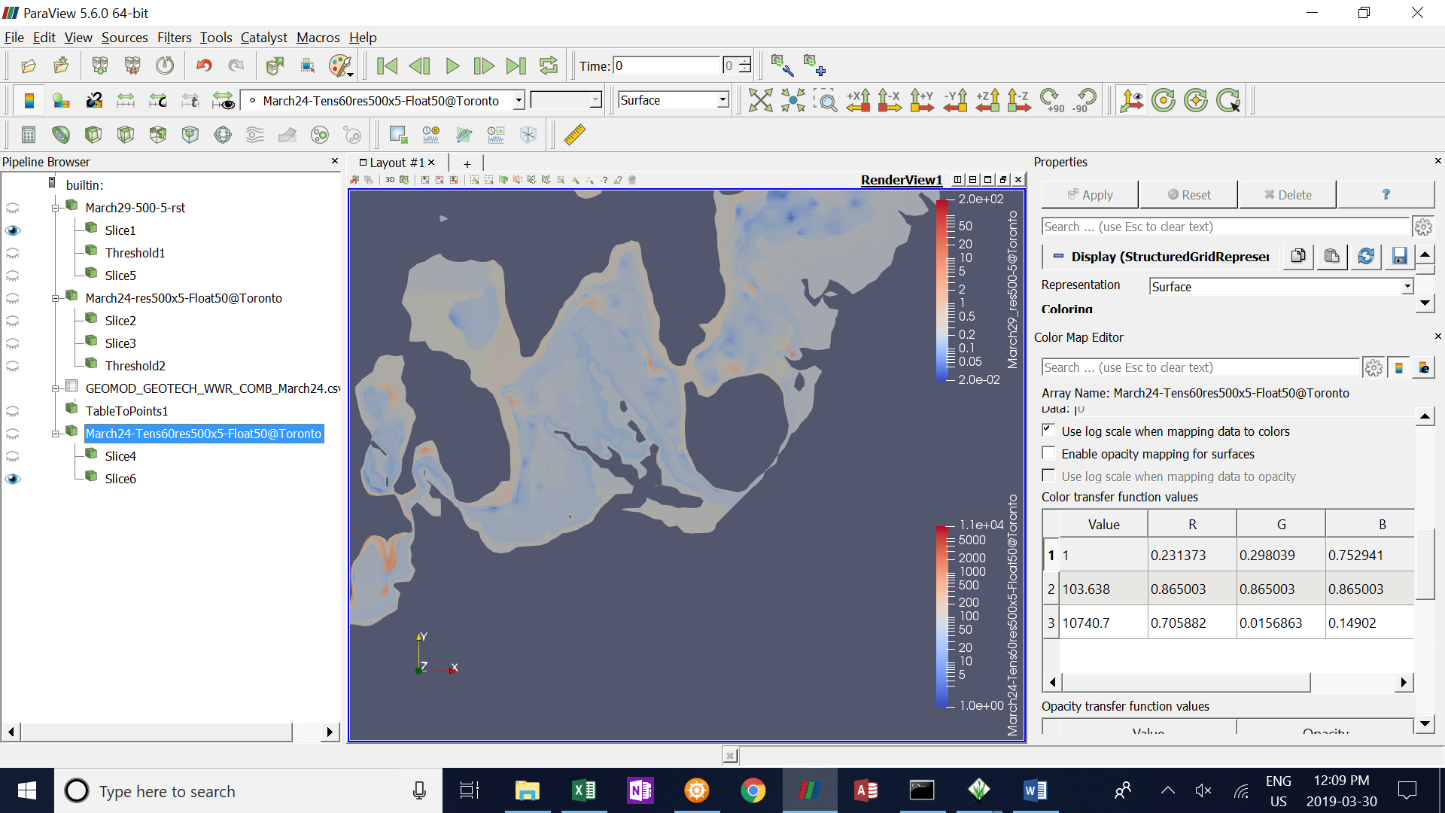This screenshot has width=1445, height=813.
Task: Collapse the Display section header
Action: [1058, 256]
